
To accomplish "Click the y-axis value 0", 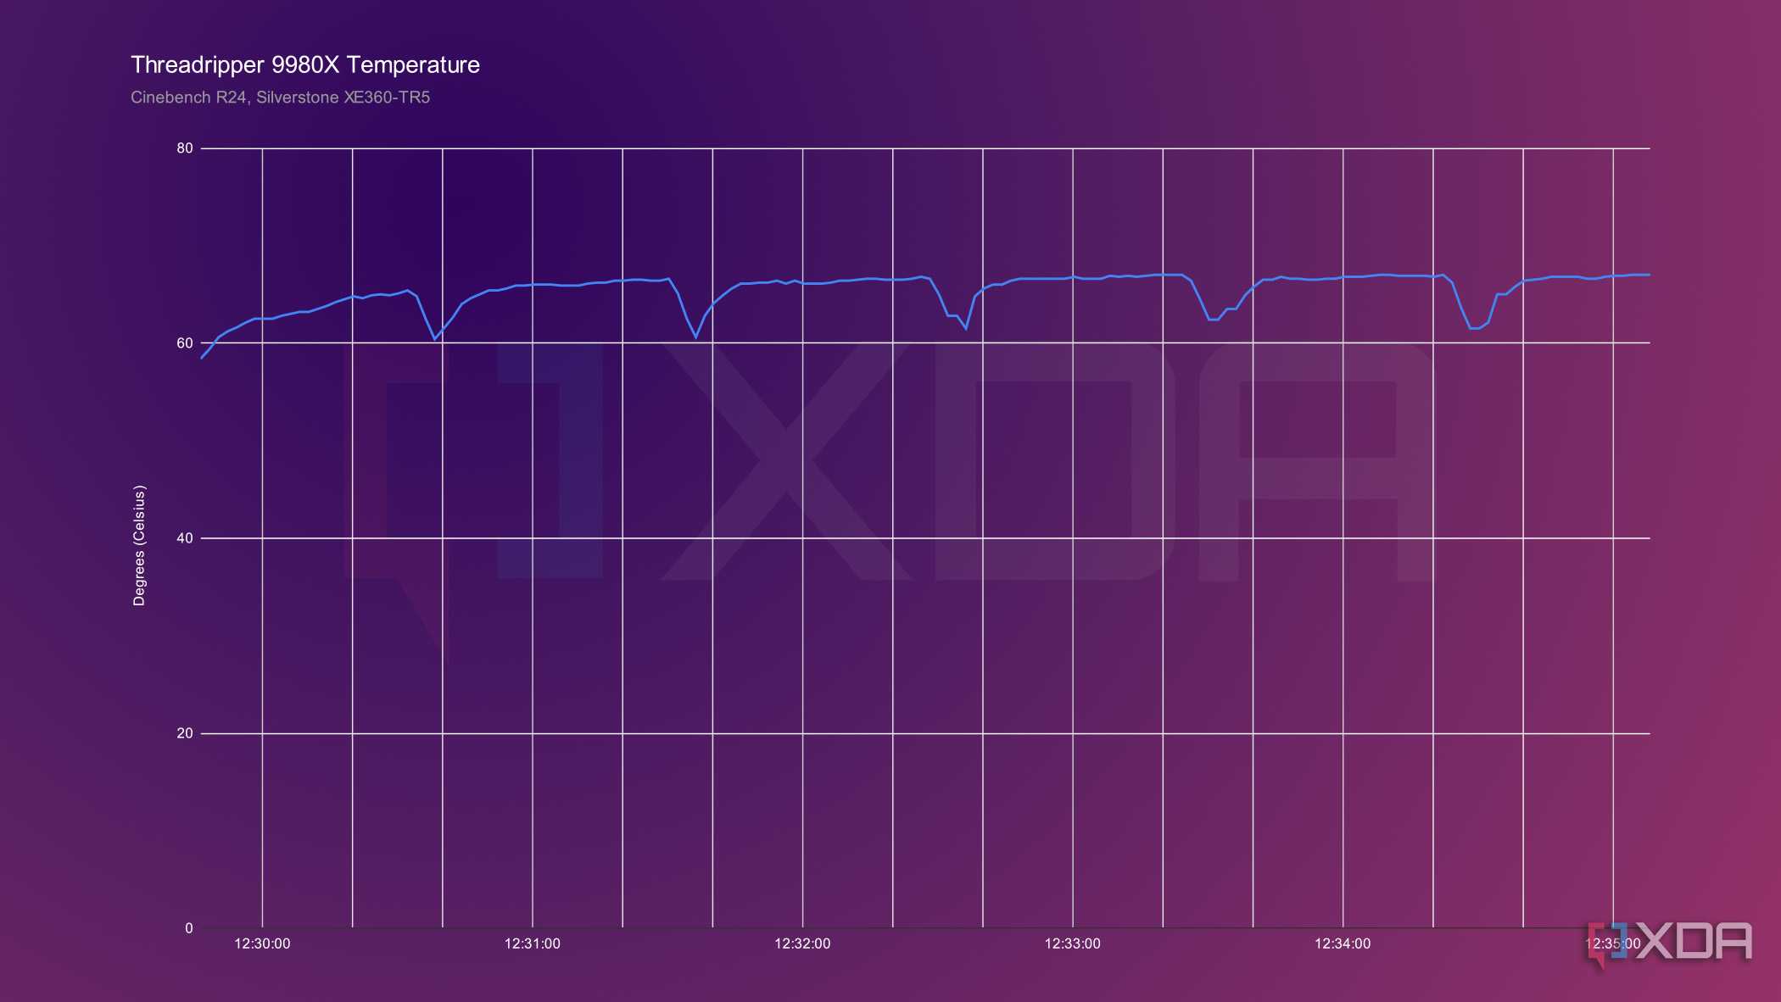I will (189, 928).
